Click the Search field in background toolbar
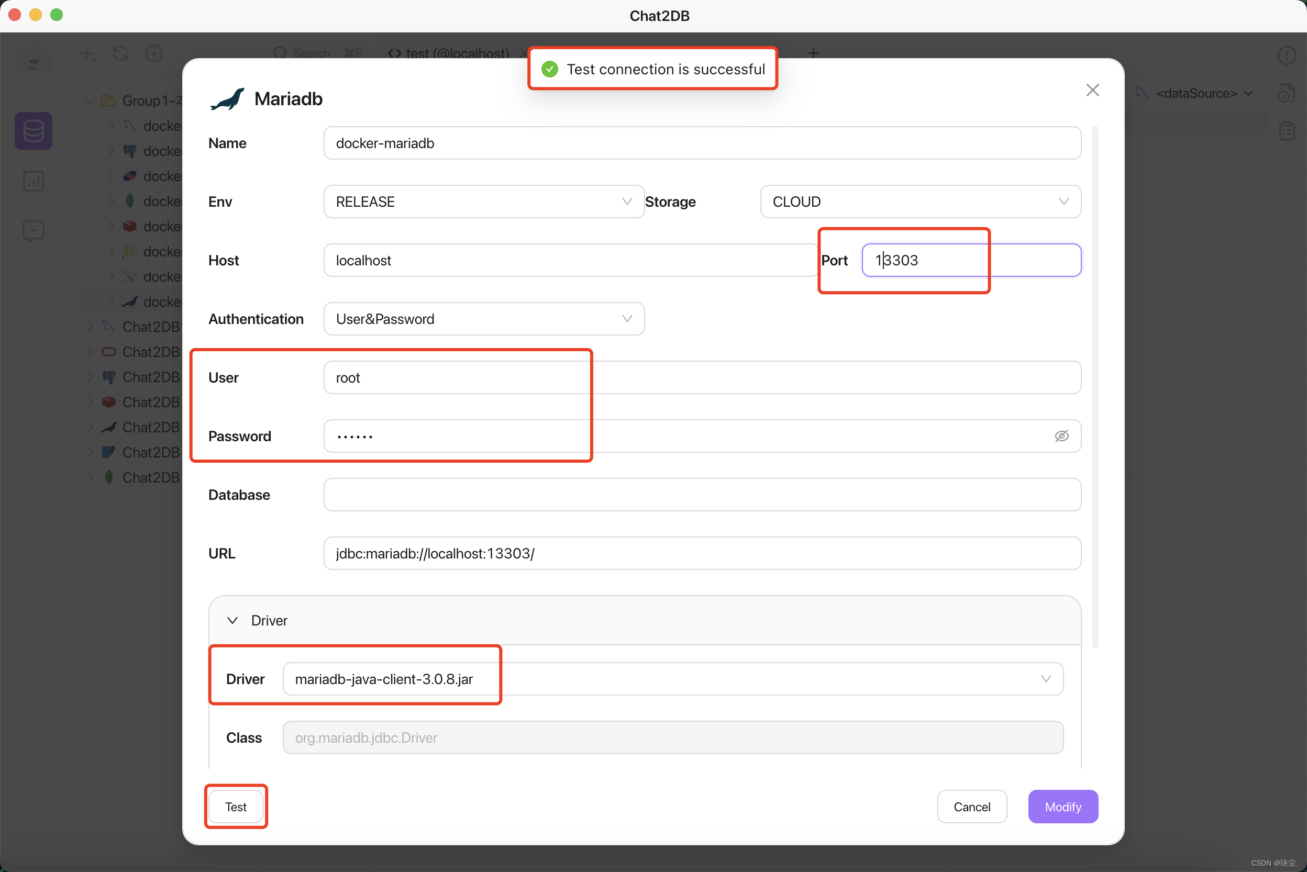1307x872 pixels. [318, 53]
